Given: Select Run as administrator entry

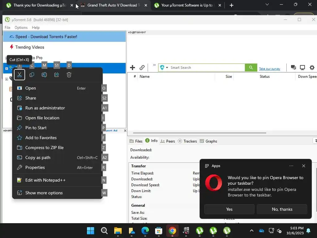Looking at the screenshot, I should [57, 108].
